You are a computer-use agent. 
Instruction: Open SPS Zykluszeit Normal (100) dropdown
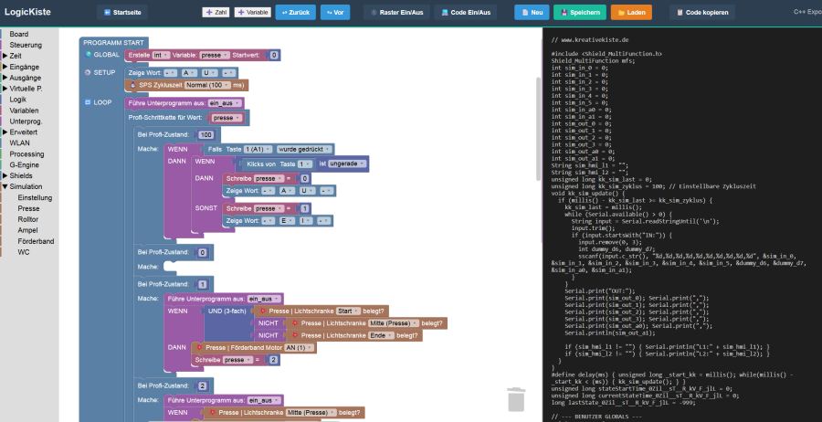pyautogui.click(x=207, y=85)
